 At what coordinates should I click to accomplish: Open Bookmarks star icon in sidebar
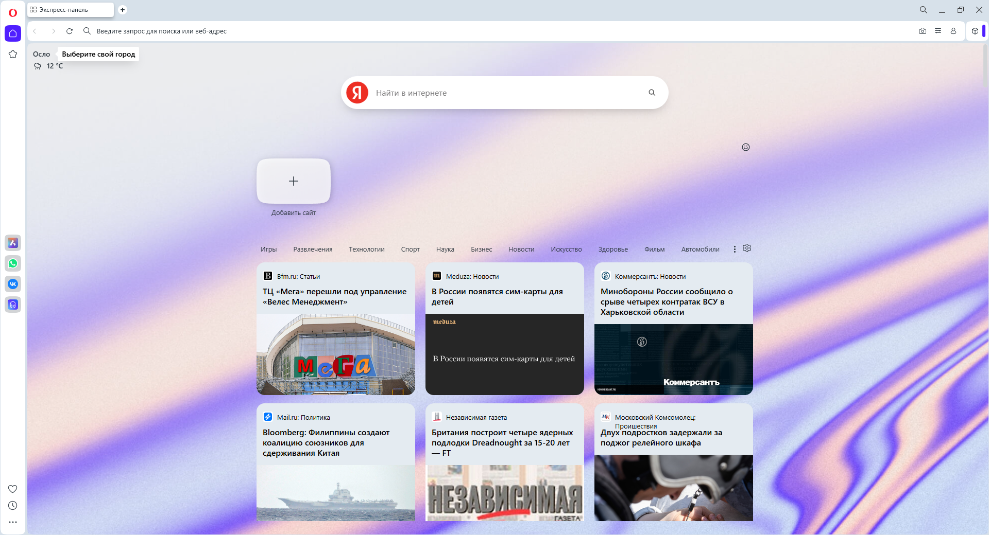pos(13,54)
